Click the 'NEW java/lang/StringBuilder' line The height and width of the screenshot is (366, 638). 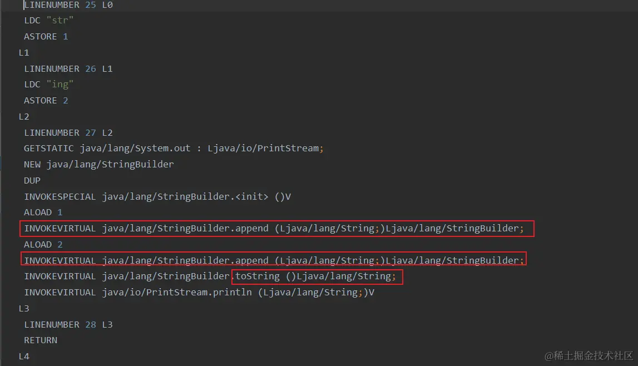[99, 164]
